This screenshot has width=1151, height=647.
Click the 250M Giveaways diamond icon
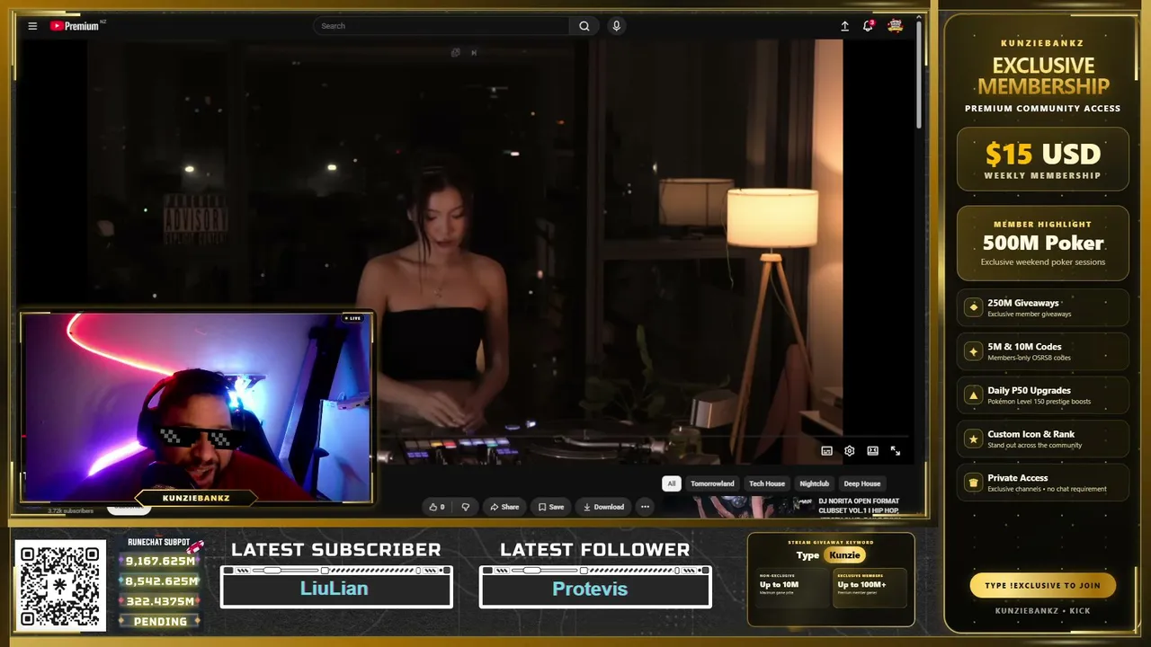tap(973, 307)
